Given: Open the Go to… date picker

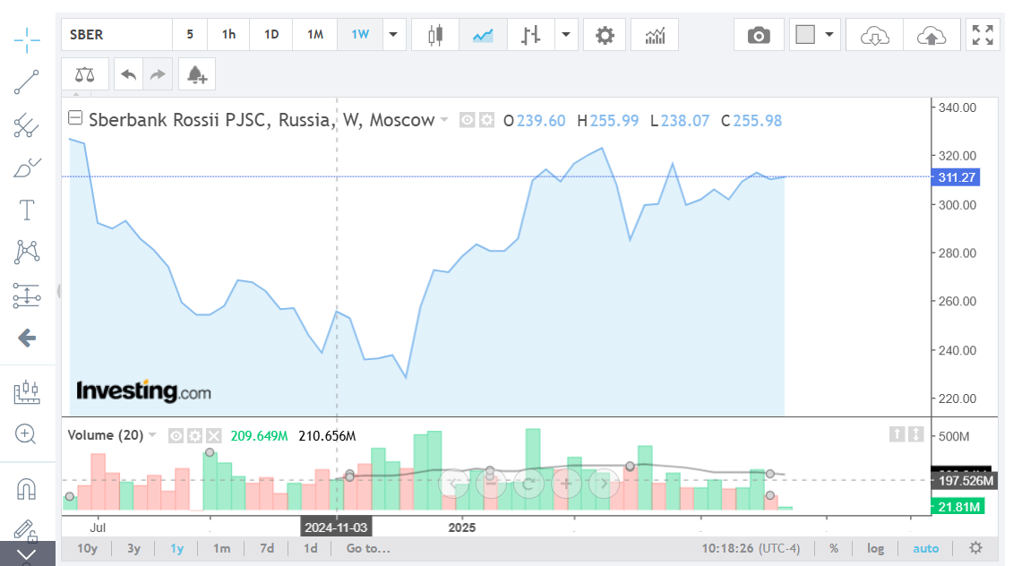Looking at the screenshot, I should [368, 548].
